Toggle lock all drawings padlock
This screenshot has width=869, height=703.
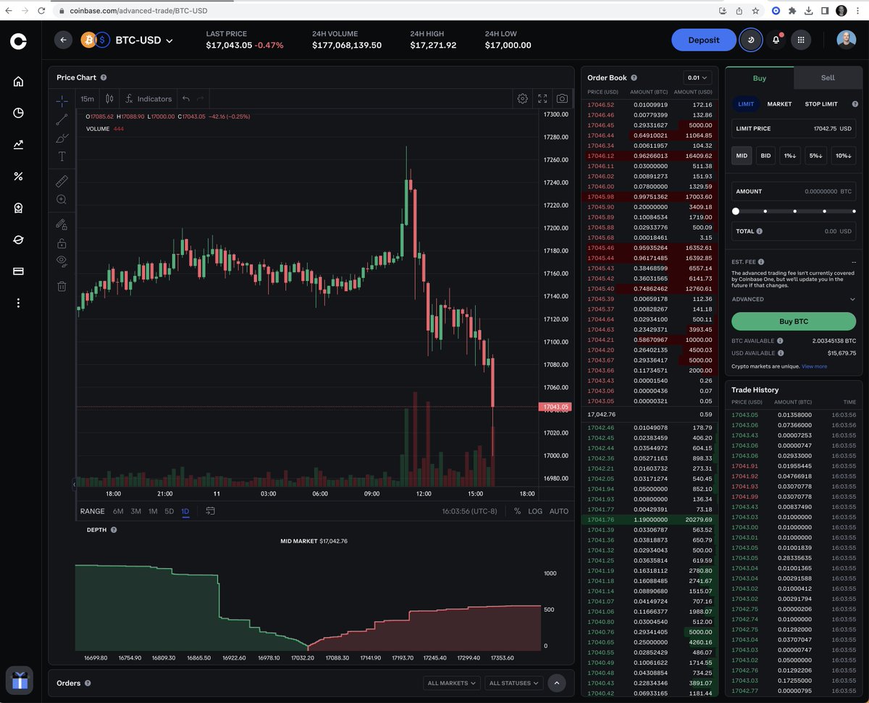[x=62, y=243]
